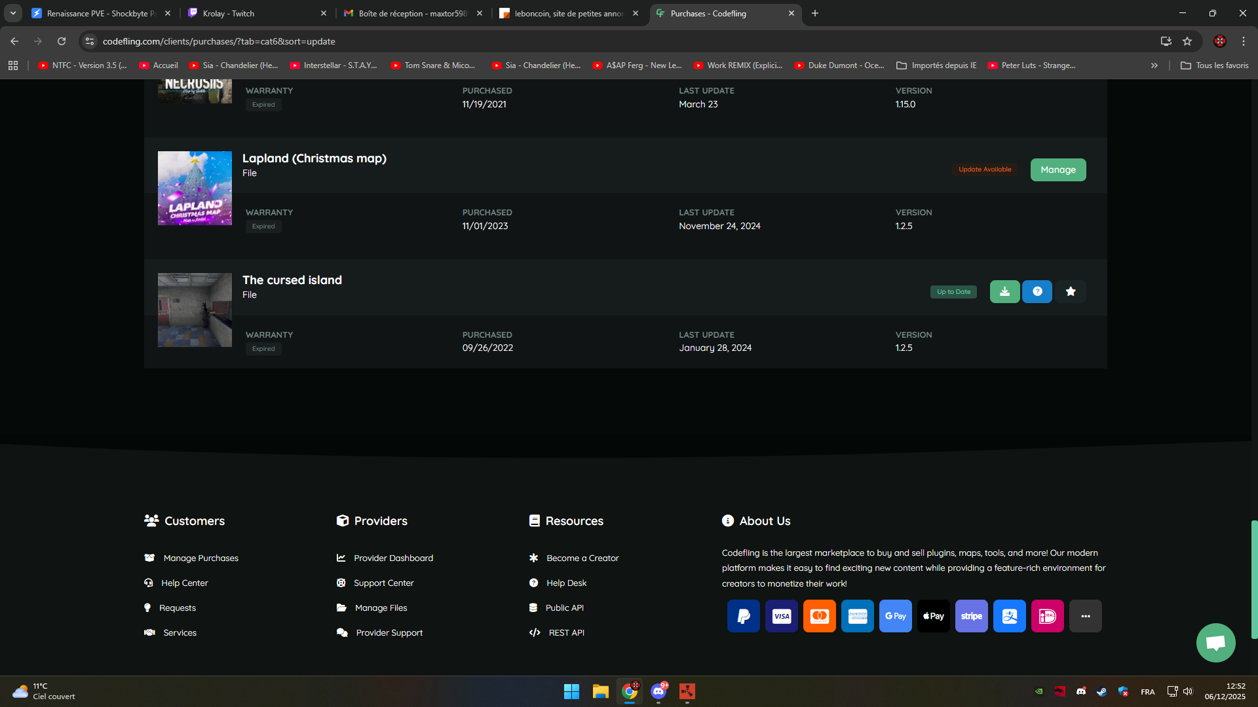
Task: Open the live chat bubble
Action: coord(1215,643)
